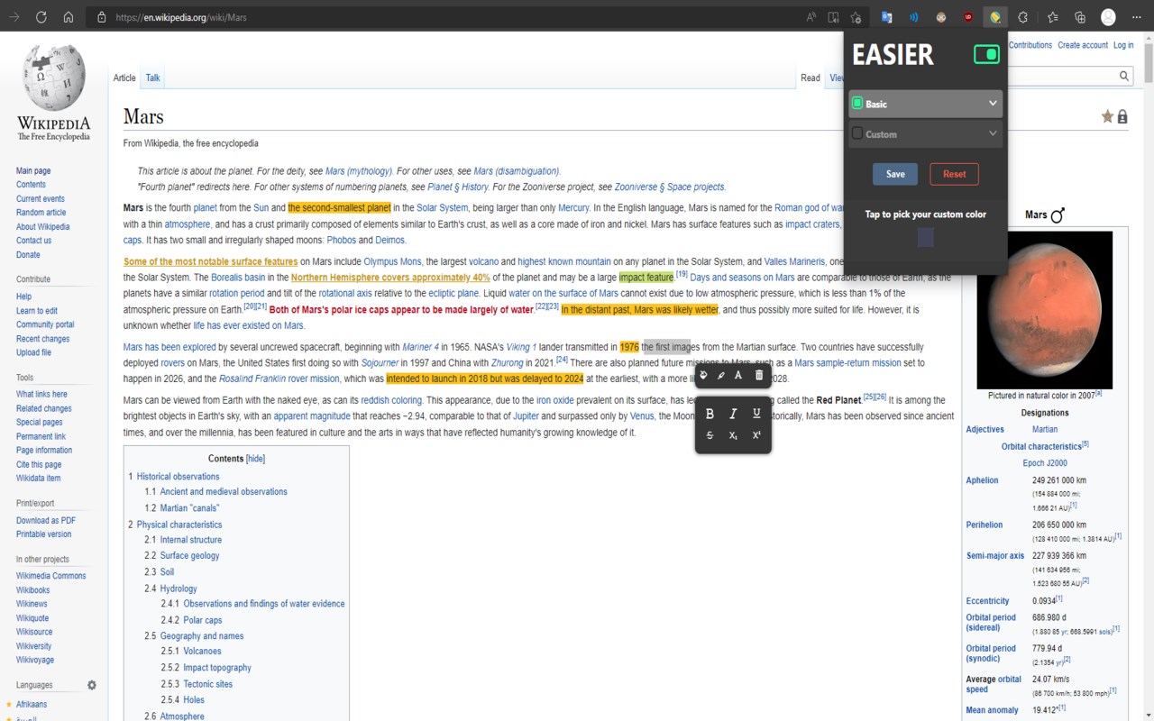This screenshot has width=1154, height=721.
Task: Apply italic formatting to selection
Action: click(733, 414)
